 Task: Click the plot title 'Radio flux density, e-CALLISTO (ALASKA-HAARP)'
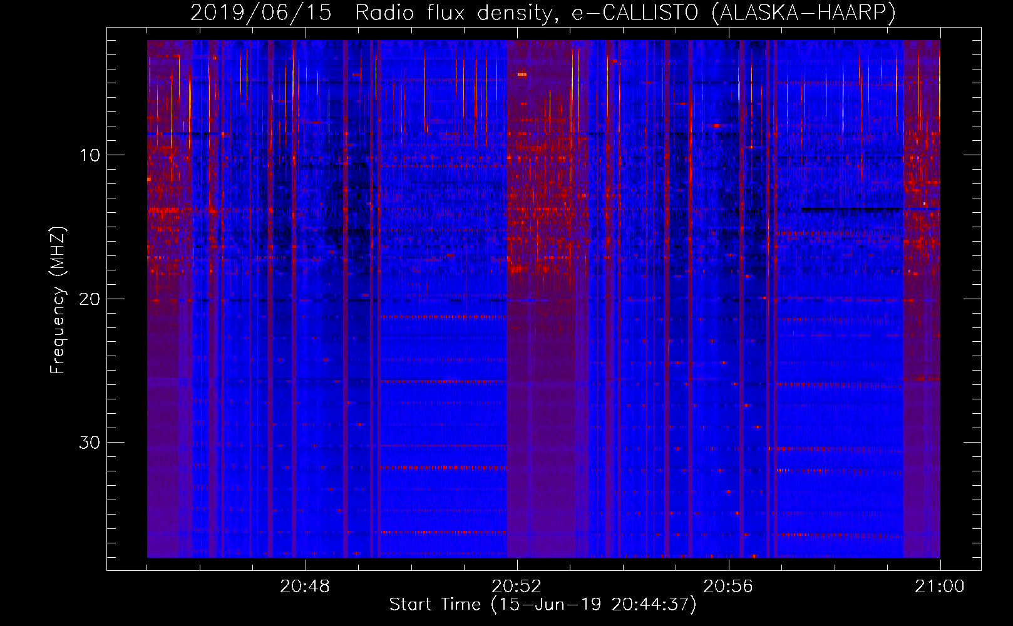[x=625, y=13]
